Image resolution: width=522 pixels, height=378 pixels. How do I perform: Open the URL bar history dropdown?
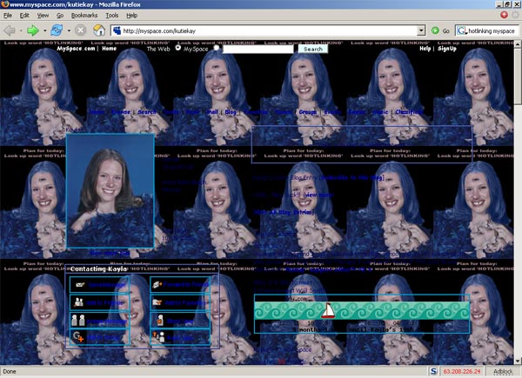(434, 30)
